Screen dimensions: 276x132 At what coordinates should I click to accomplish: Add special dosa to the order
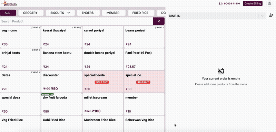20,104
